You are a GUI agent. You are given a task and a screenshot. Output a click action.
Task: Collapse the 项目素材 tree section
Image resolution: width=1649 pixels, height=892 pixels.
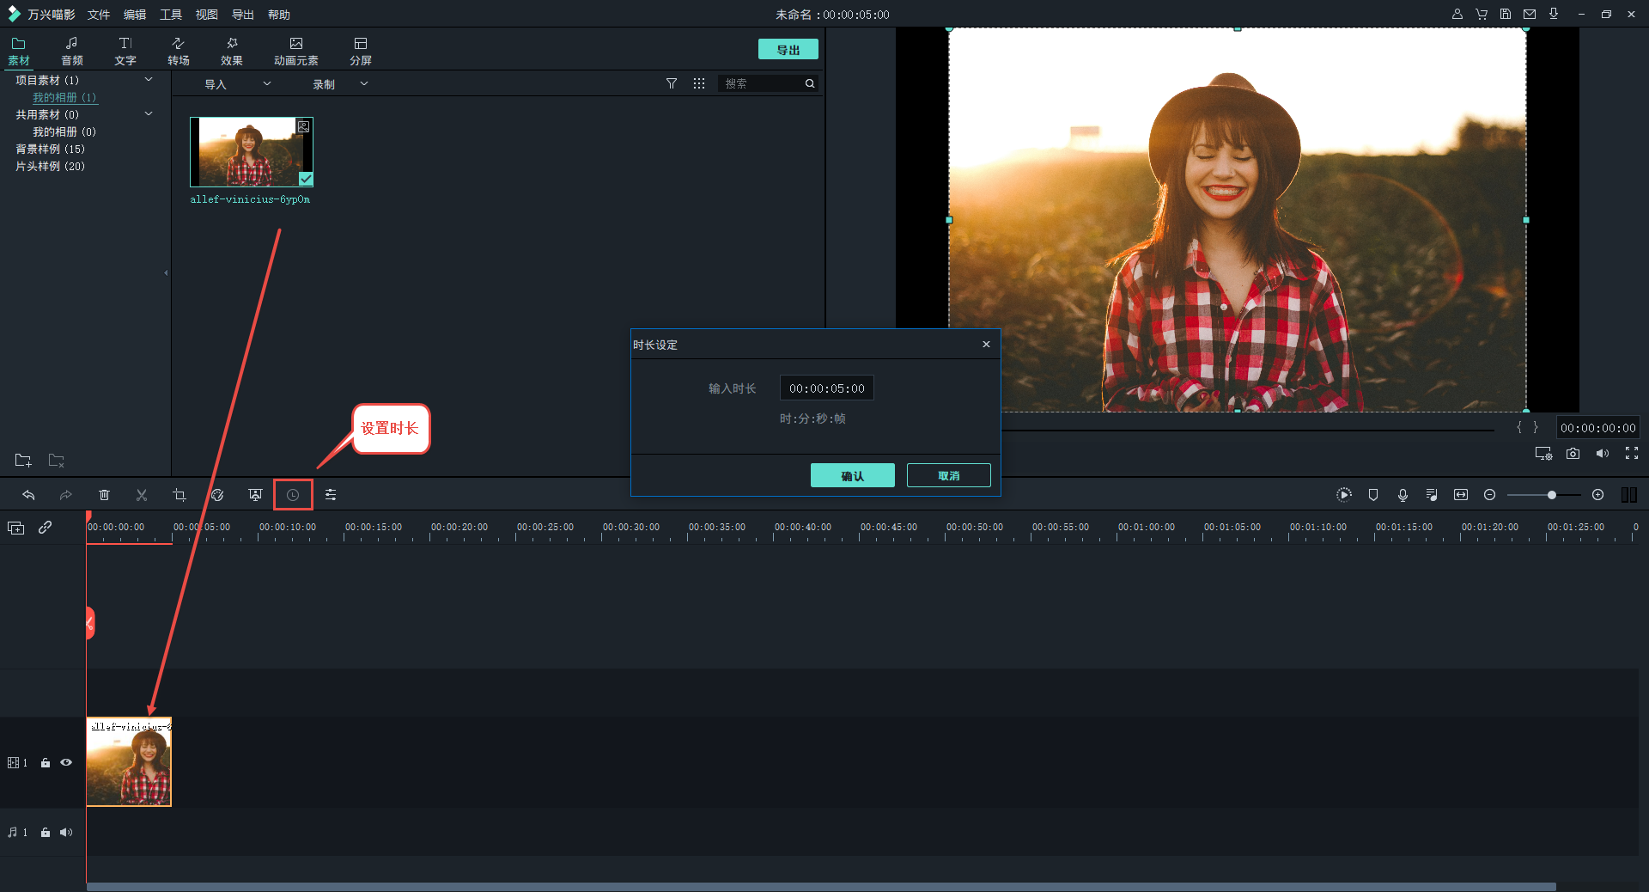[149, 80]
